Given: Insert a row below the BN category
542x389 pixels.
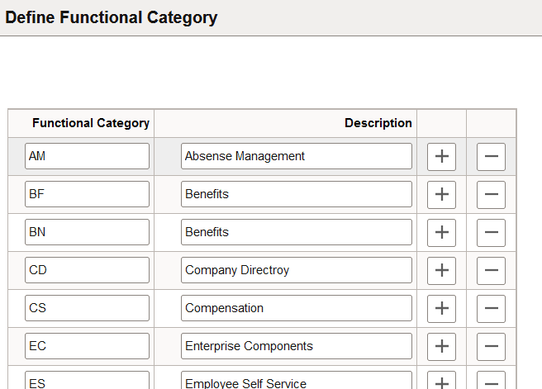Looking at the screenshot, I should [441, 232].
